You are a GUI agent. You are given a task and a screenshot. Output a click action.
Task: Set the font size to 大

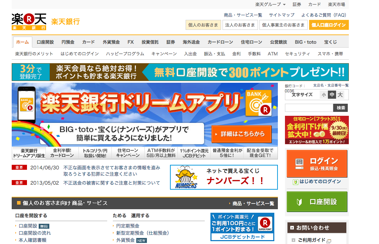pos(340,95)
